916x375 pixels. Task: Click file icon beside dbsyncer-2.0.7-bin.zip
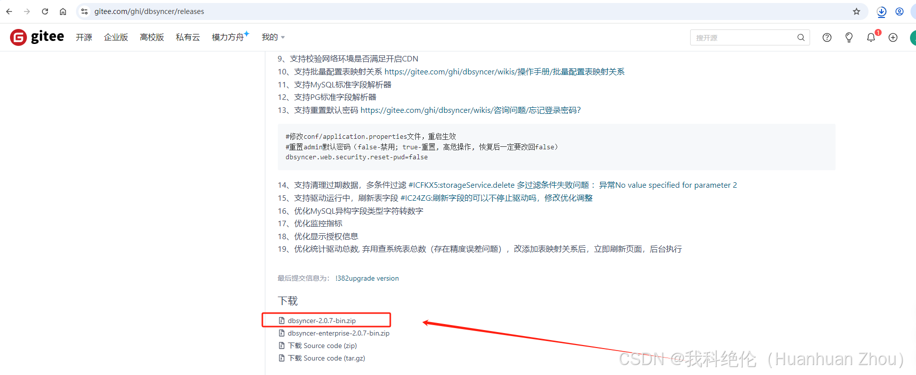(x=282, y=321)
